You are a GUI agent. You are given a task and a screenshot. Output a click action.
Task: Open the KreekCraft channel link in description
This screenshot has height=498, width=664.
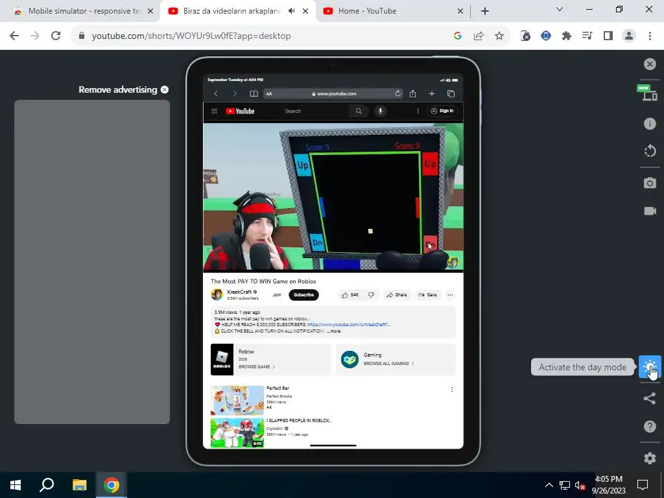click(349, 325)
